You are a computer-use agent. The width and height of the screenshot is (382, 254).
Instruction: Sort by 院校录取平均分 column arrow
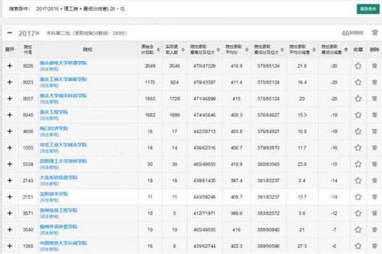point(247,50)
